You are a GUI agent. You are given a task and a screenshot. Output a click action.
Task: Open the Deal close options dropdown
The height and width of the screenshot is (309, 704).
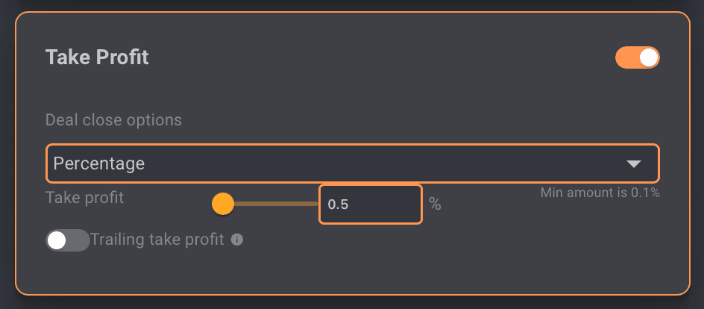coord(352,163)
